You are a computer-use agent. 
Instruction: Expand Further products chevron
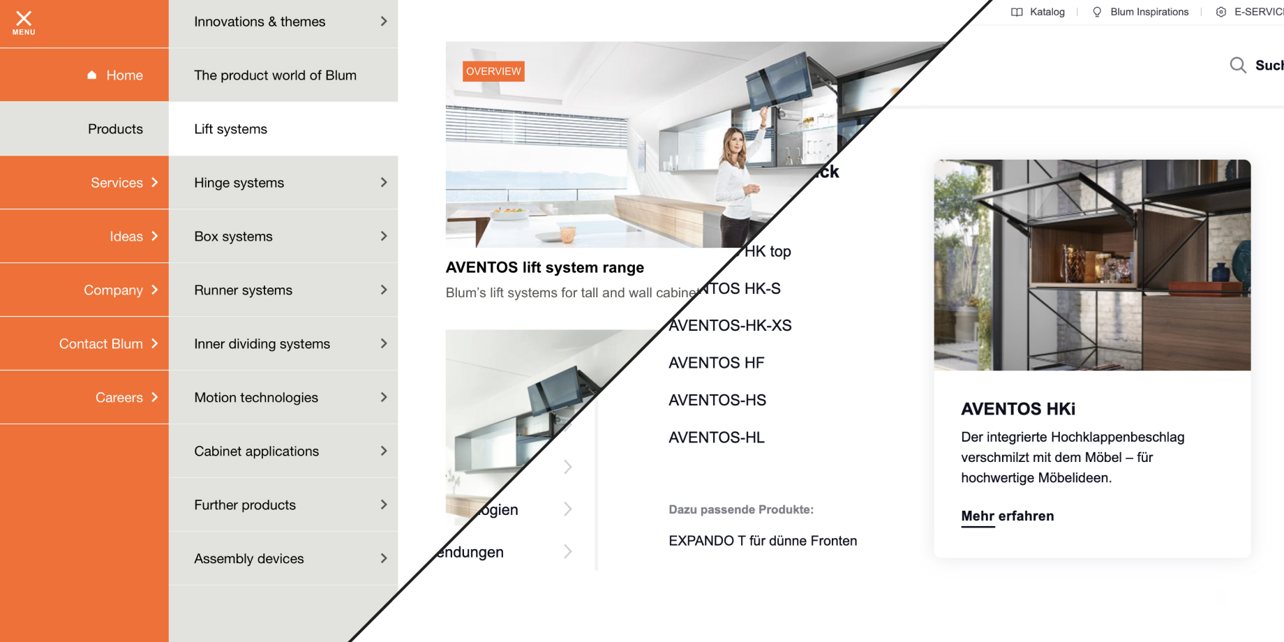(x=384, y=505)
